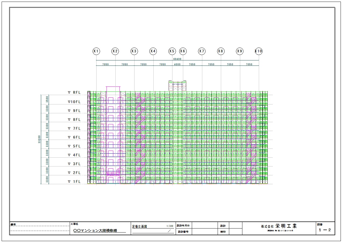Viewport: 343px width, 243px height.
Task: Select the RFL level triangle marker
Action: coord(69,93)
